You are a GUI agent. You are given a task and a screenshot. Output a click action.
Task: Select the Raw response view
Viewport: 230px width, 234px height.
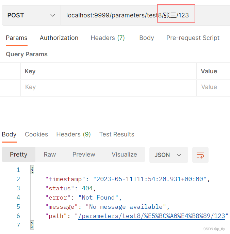click(x=50, y=155)
